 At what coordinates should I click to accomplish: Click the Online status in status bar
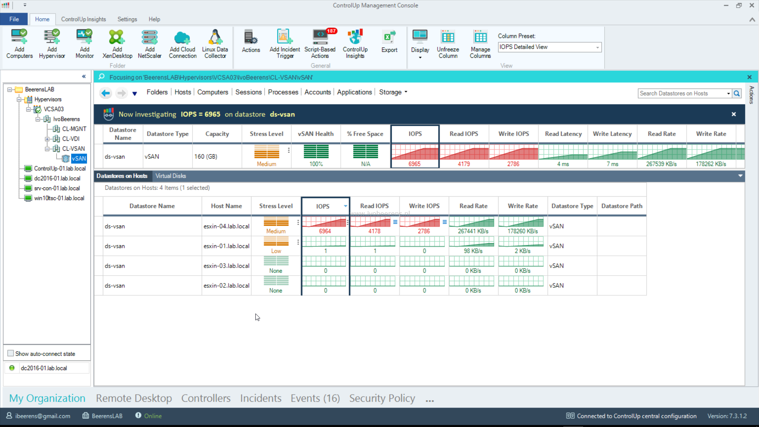(x=149, y=416)
